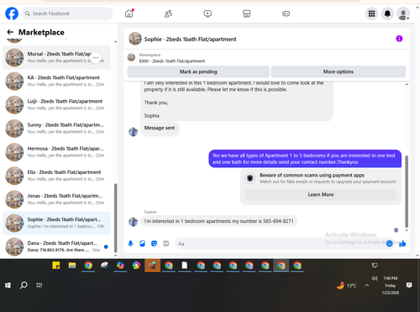The image size is (420, 312).
Task: Open the notifications bell
Action: coord(387,13)
